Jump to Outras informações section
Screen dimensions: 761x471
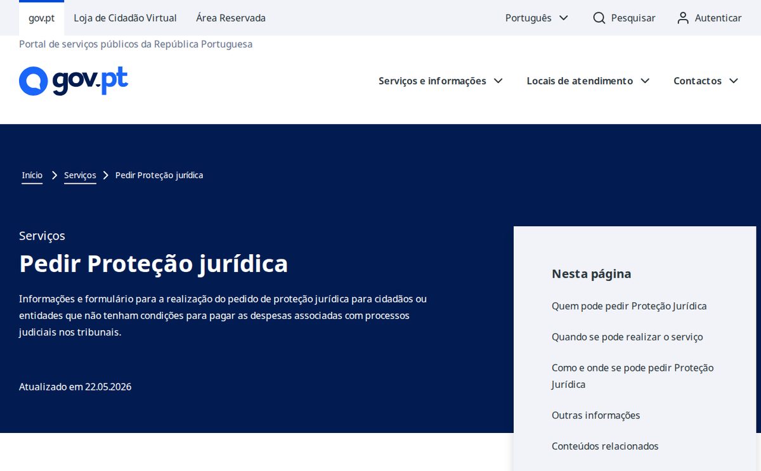click(596, 416)
